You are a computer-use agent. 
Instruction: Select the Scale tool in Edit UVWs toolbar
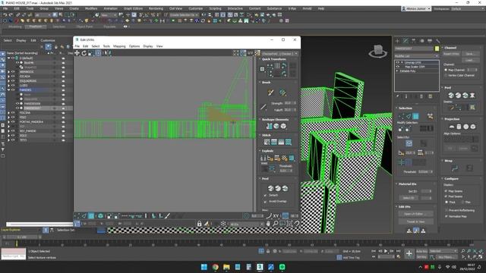click(x=90, y=53)
